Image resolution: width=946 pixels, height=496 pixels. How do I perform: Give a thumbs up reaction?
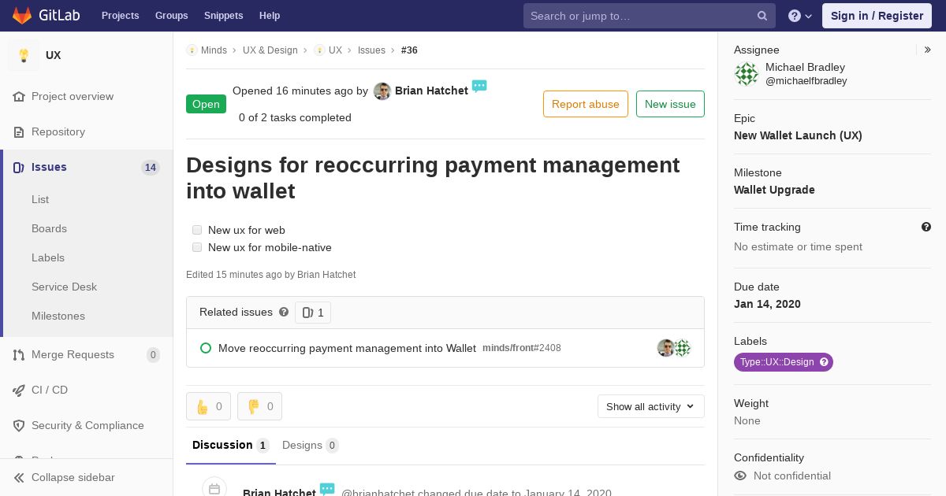[208, 406]
